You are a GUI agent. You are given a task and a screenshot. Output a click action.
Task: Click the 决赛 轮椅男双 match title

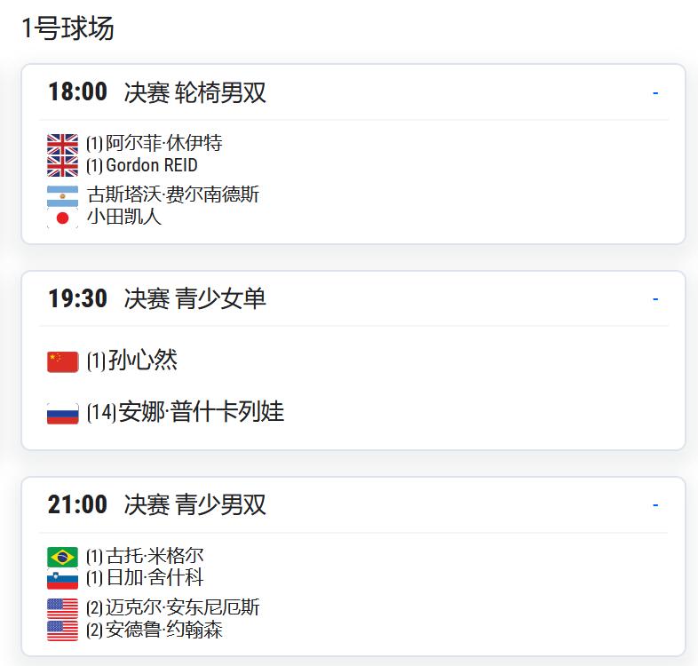[x=195, y=92]
